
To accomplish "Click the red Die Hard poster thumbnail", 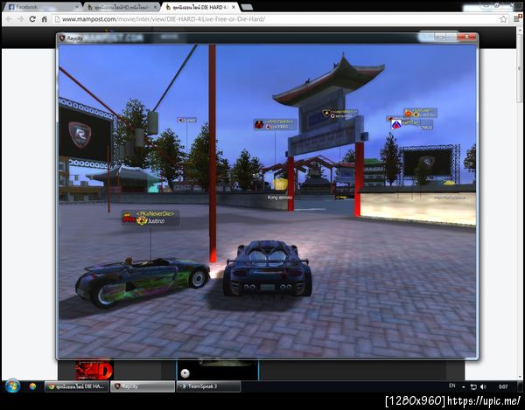I will pyautogui.click(x=94, y=370).
